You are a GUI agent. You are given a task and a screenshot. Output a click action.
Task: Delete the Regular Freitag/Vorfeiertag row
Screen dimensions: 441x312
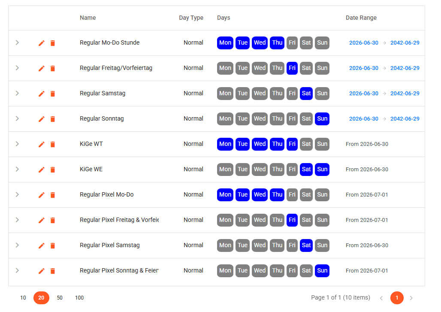pos(53,68)
